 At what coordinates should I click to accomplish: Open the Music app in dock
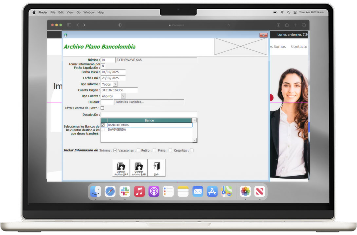click(x=139, y=192)
